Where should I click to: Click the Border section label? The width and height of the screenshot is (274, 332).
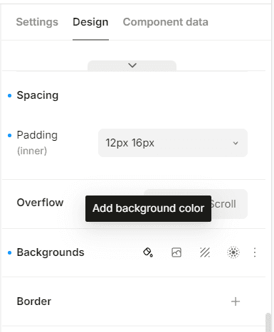pos(34,301)
